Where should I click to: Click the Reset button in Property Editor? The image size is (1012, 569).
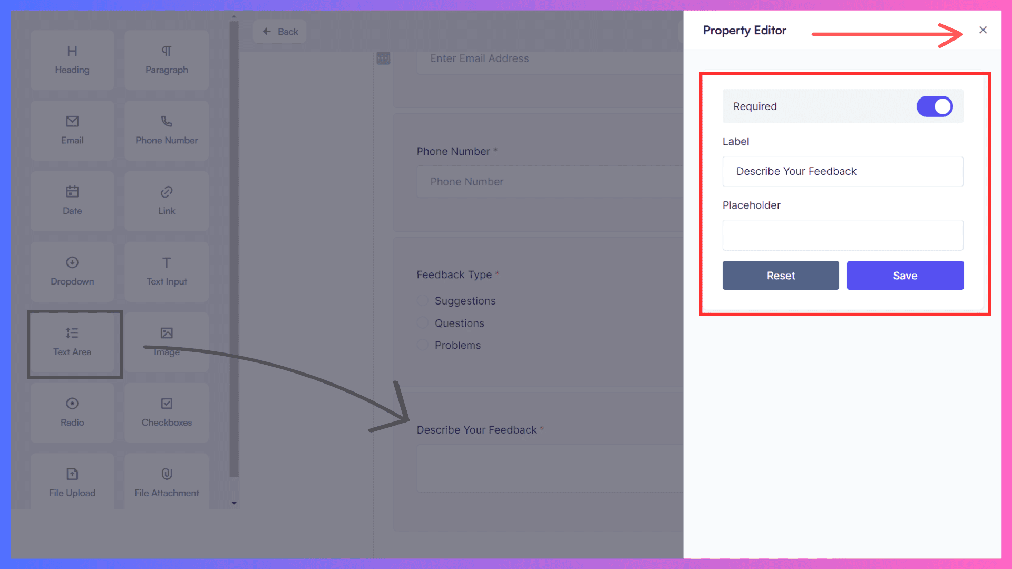[781, 275]
